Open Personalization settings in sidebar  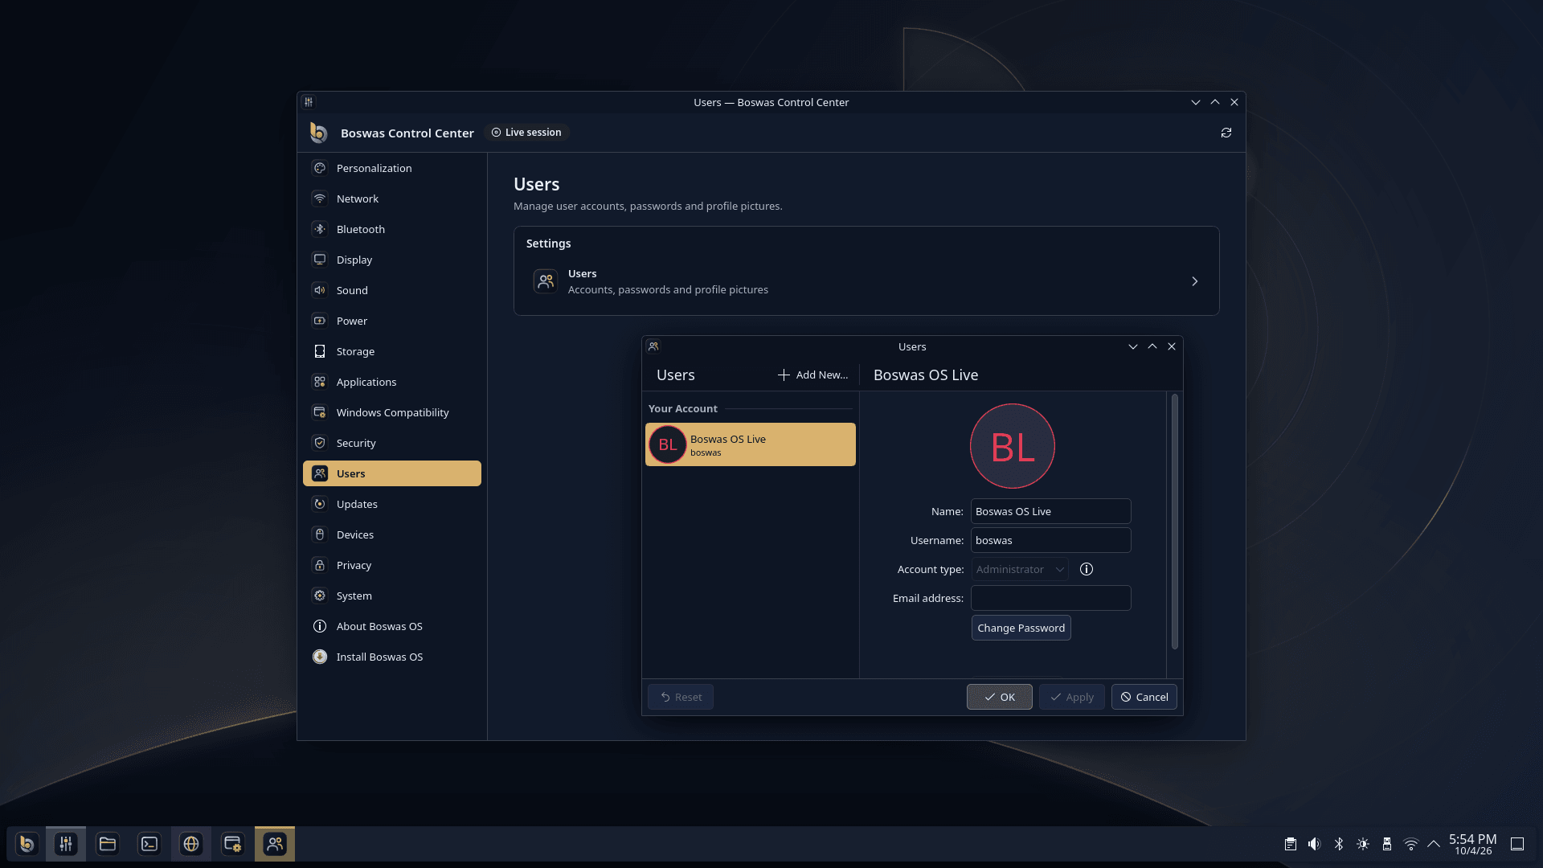(391, 168)
